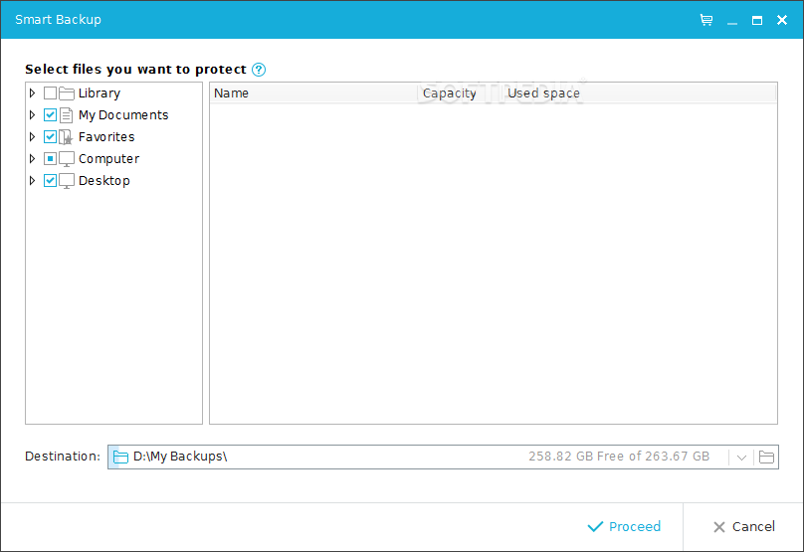The width and height of the screenshot is (804, 552).
Task: Click the Desktop monitor icon
Action: 67,181
